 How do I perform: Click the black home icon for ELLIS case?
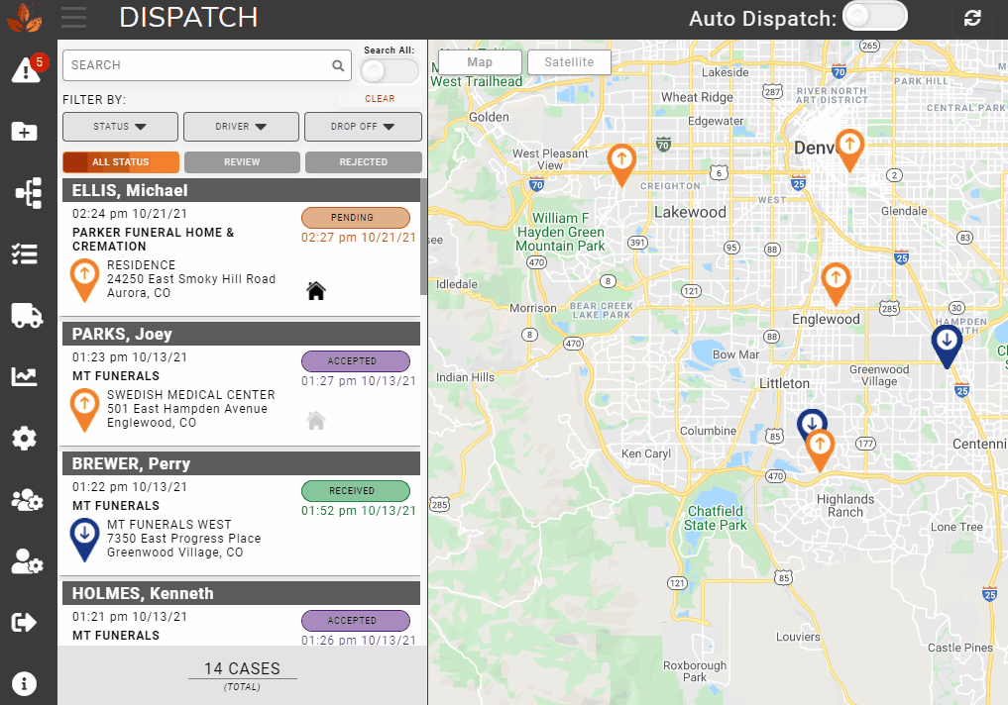pos(316,290)
